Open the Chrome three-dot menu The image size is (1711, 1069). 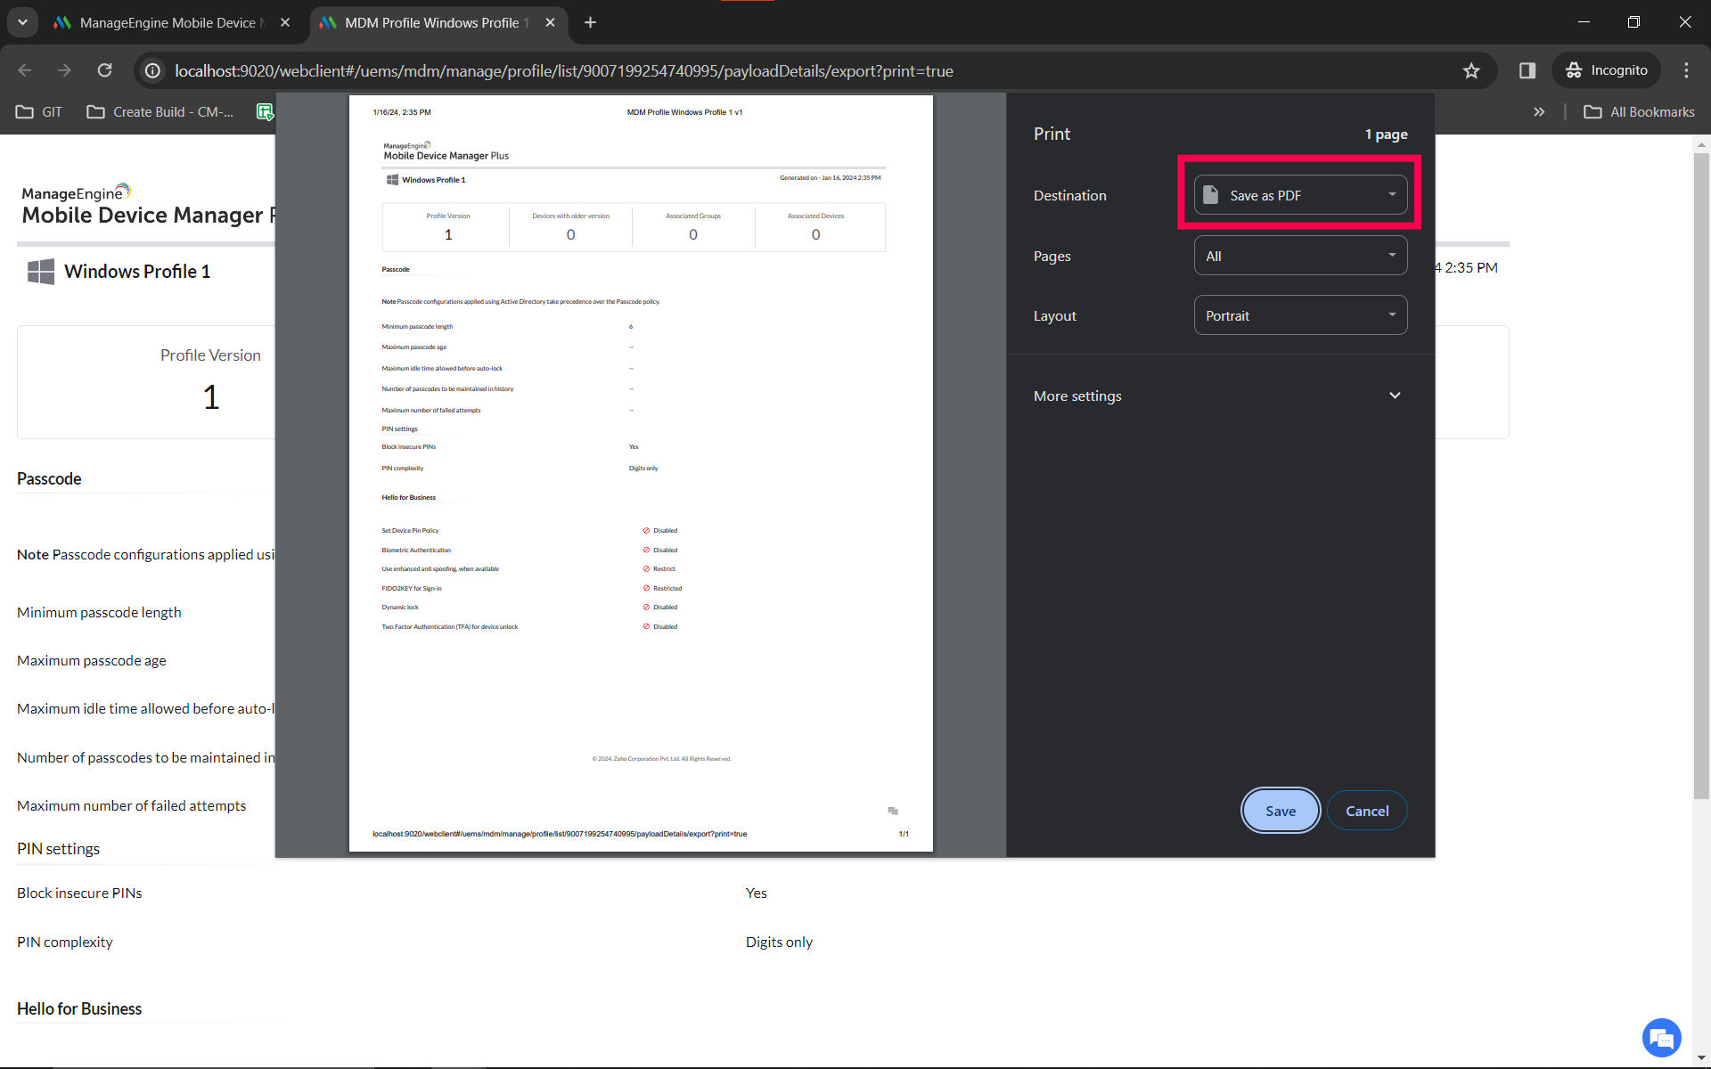point(1686,70)
